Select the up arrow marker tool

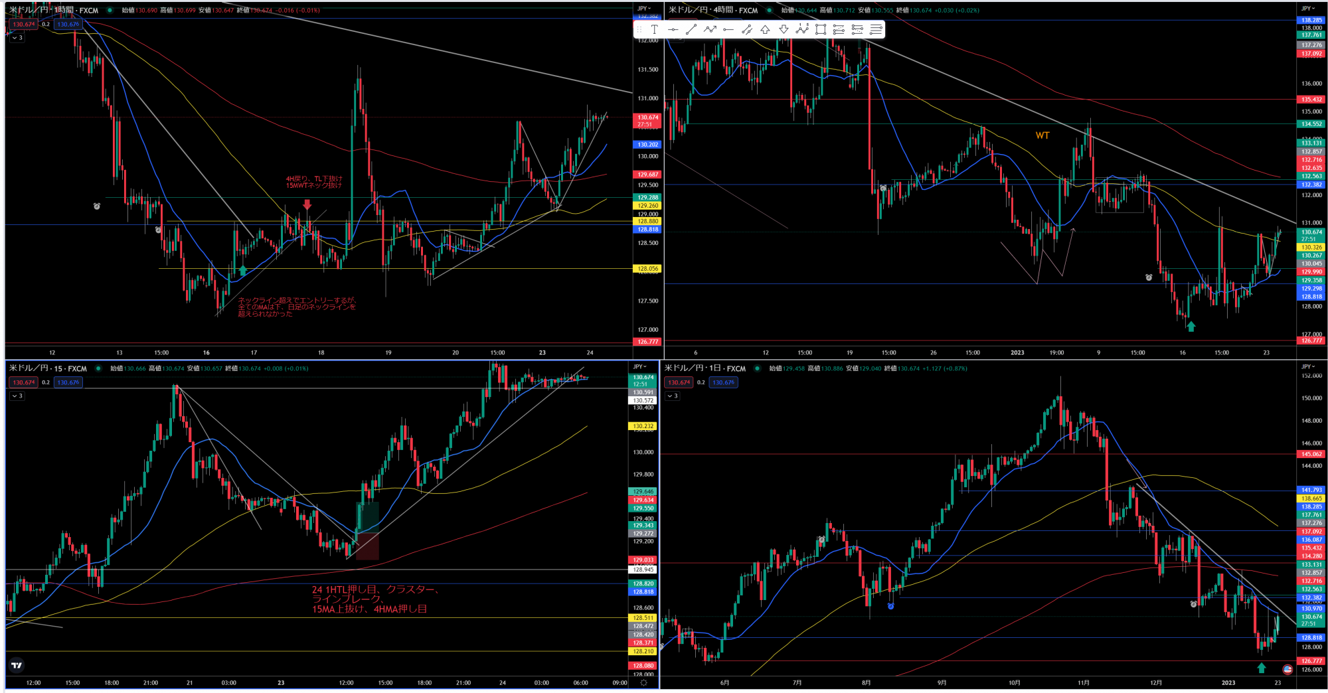[x=765, y=29]
